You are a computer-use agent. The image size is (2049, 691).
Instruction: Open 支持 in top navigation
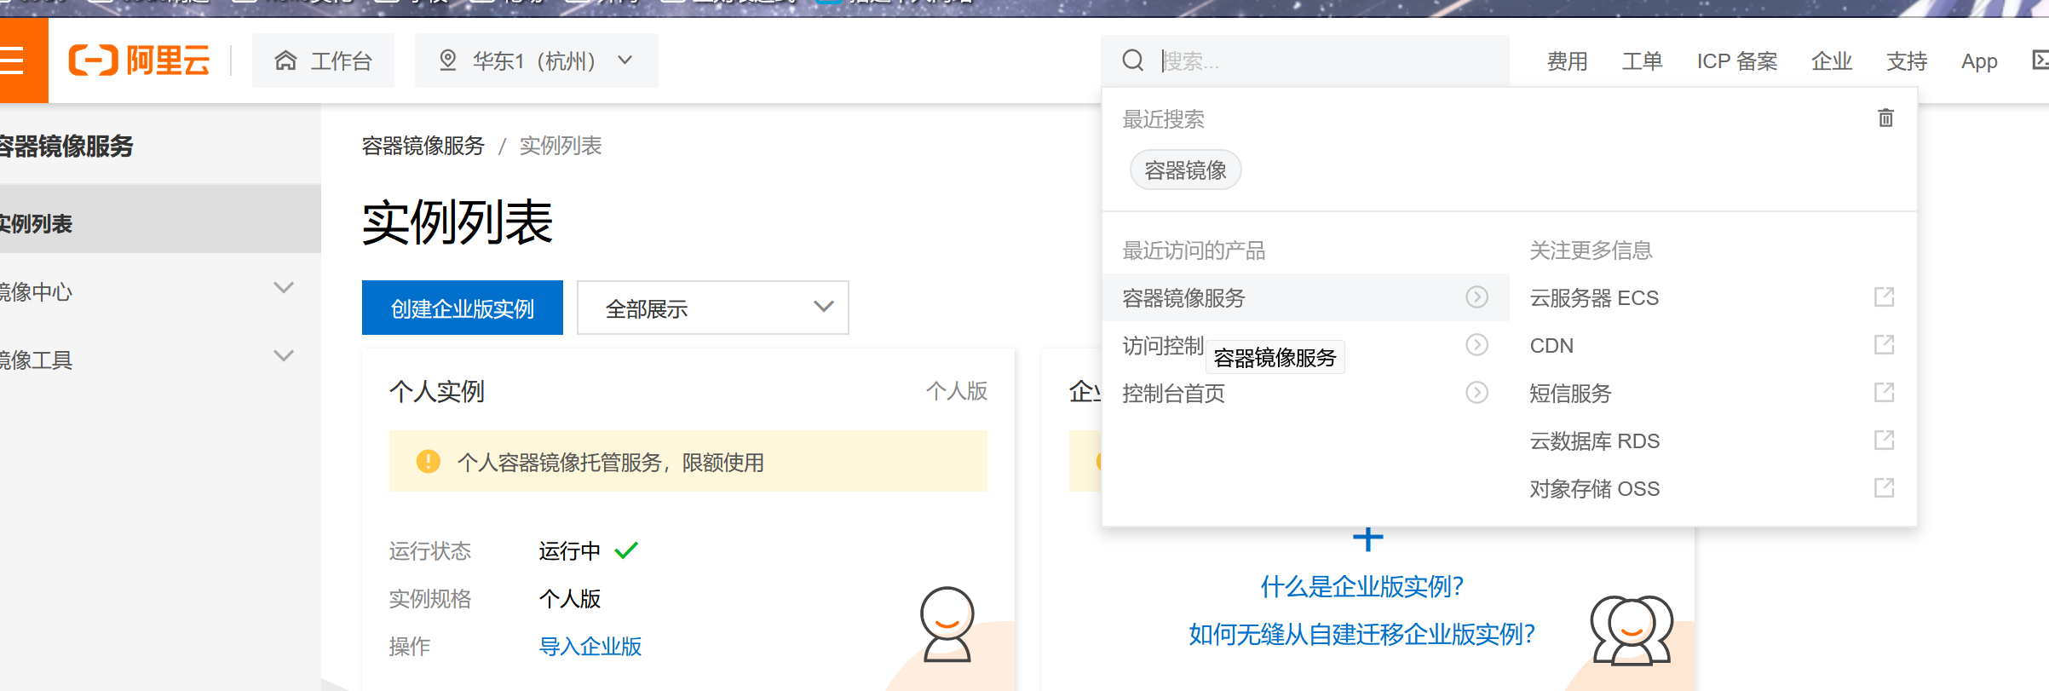pos(1907,61)
